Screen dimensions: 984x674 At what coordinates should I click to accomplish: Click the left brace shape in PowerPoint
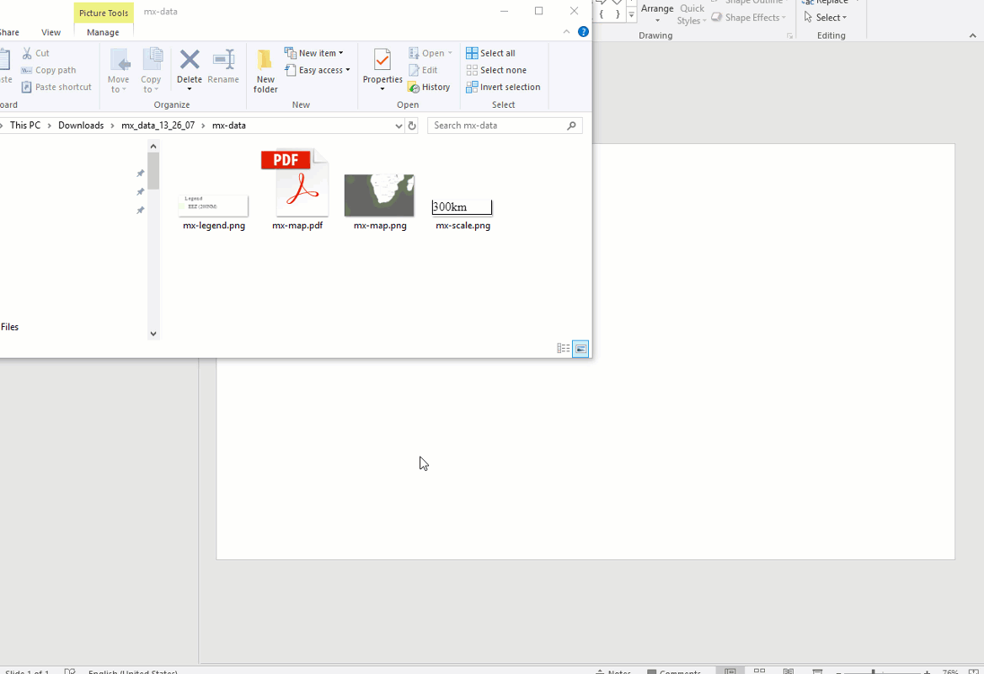(602, 13)
